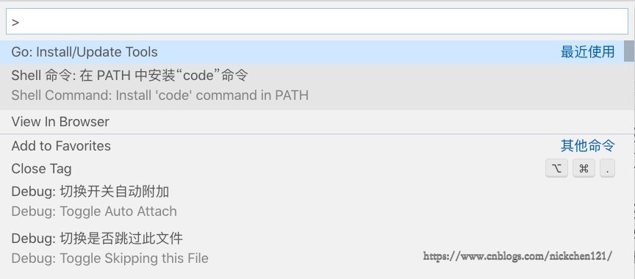
Task: Click the command palette search input
Action: pos(317,21)
